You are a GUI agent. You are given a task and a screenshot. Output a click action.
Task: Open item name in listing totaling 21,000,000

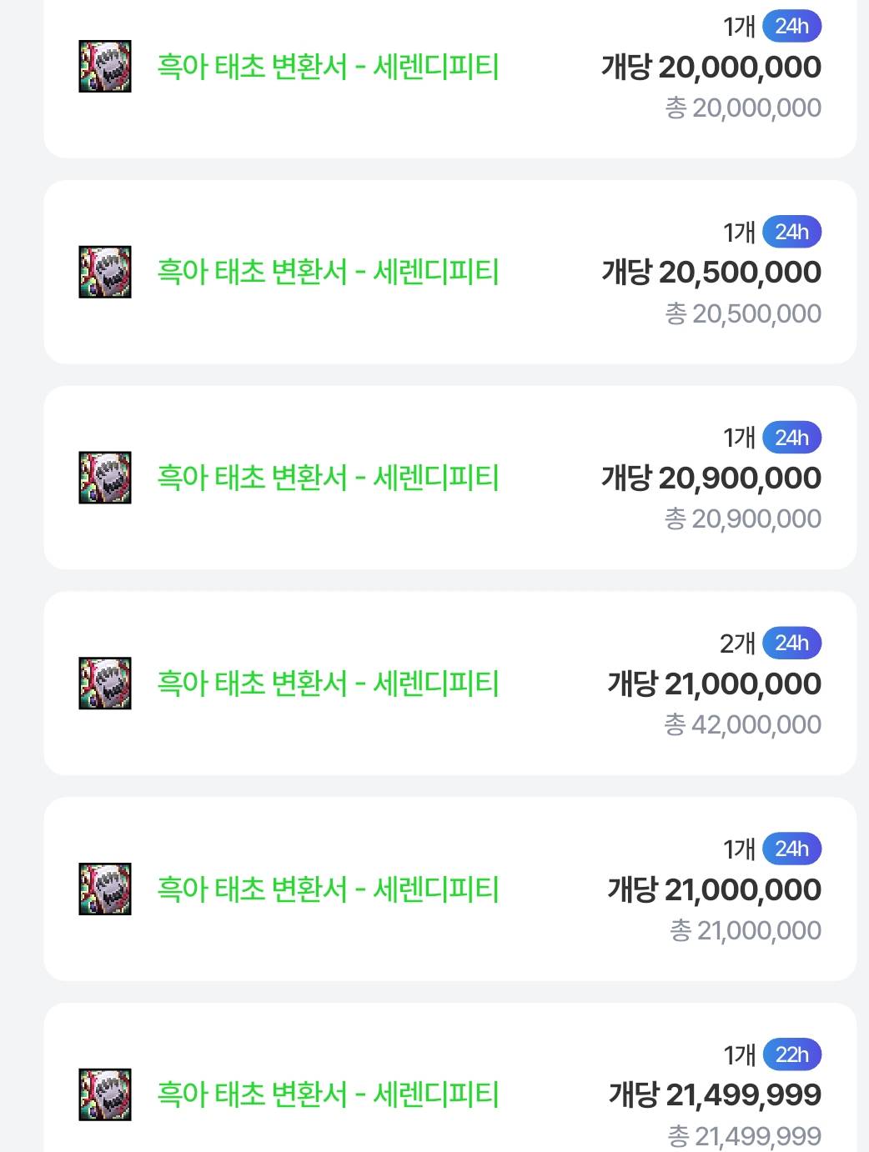328,889
